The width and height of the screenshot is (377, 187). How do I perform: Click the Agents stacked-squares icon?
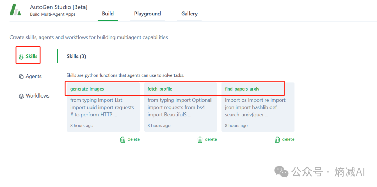pos(21,77)
